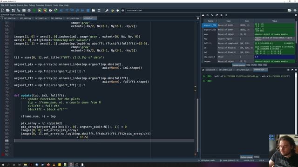Open the Consoles menu
This screenshot has width=298, height=167.
[x=40, y=5]
